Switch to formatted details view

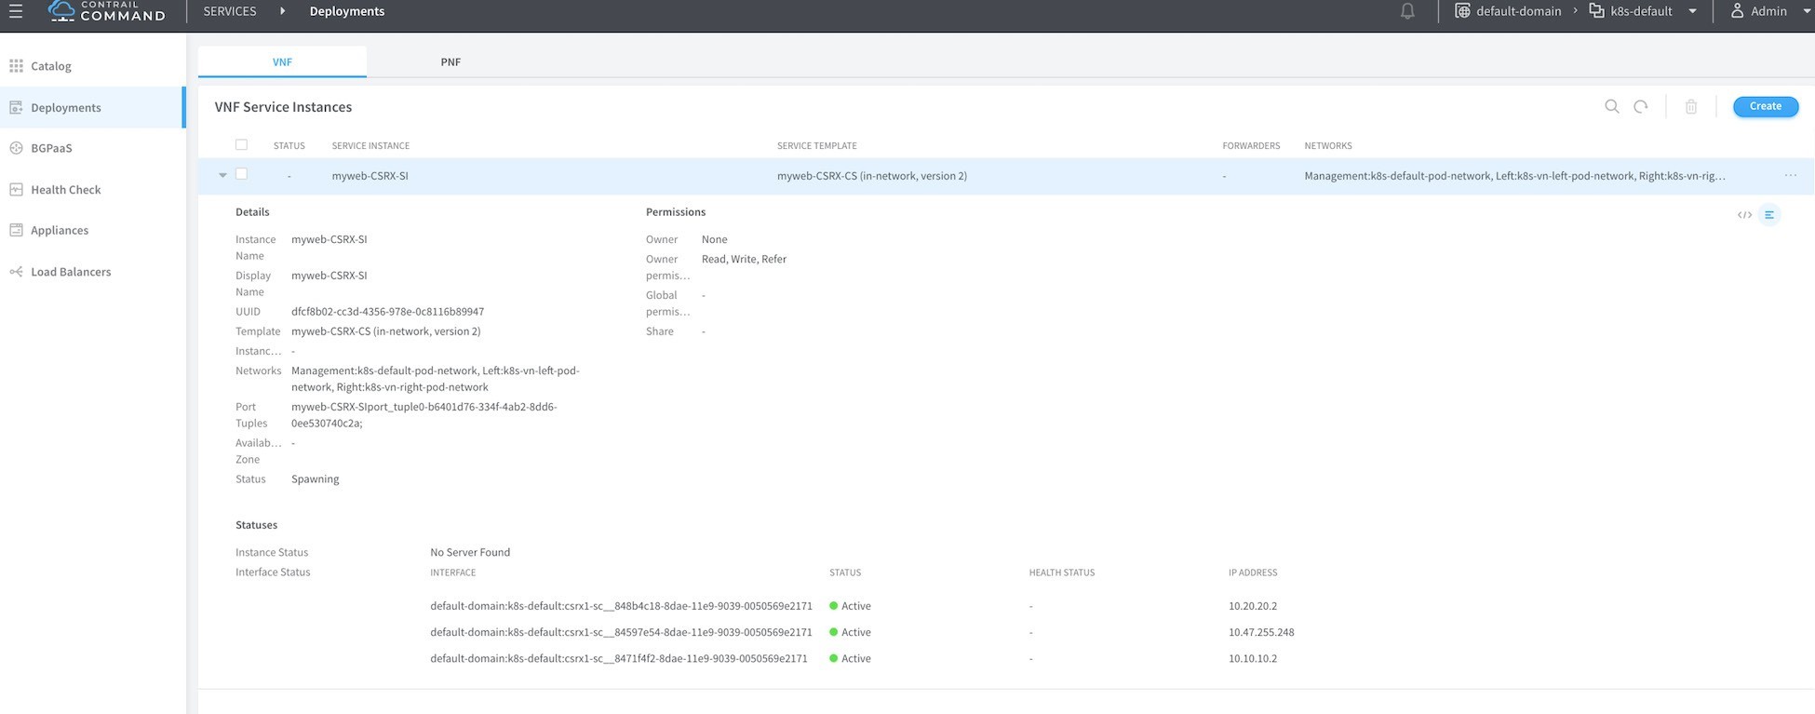[x=1769, y=215]
